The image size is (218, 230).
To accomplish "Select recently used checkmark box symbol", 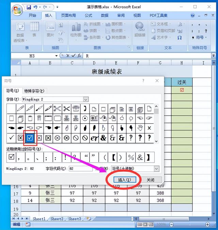I will pos(11,157).
